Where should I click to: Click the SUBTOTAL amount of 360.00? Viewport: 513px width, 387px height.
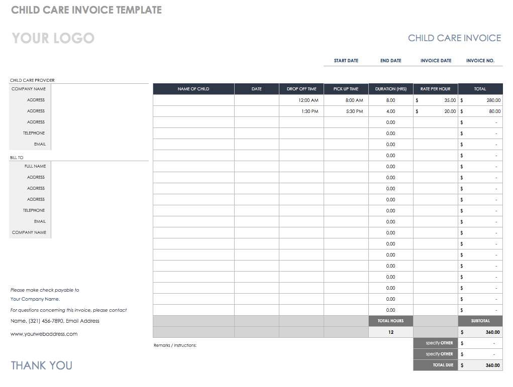[480, 332]
